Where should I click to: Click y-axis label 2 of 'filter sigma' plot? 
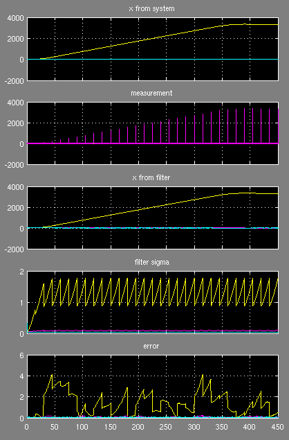(x=21, y=272)
